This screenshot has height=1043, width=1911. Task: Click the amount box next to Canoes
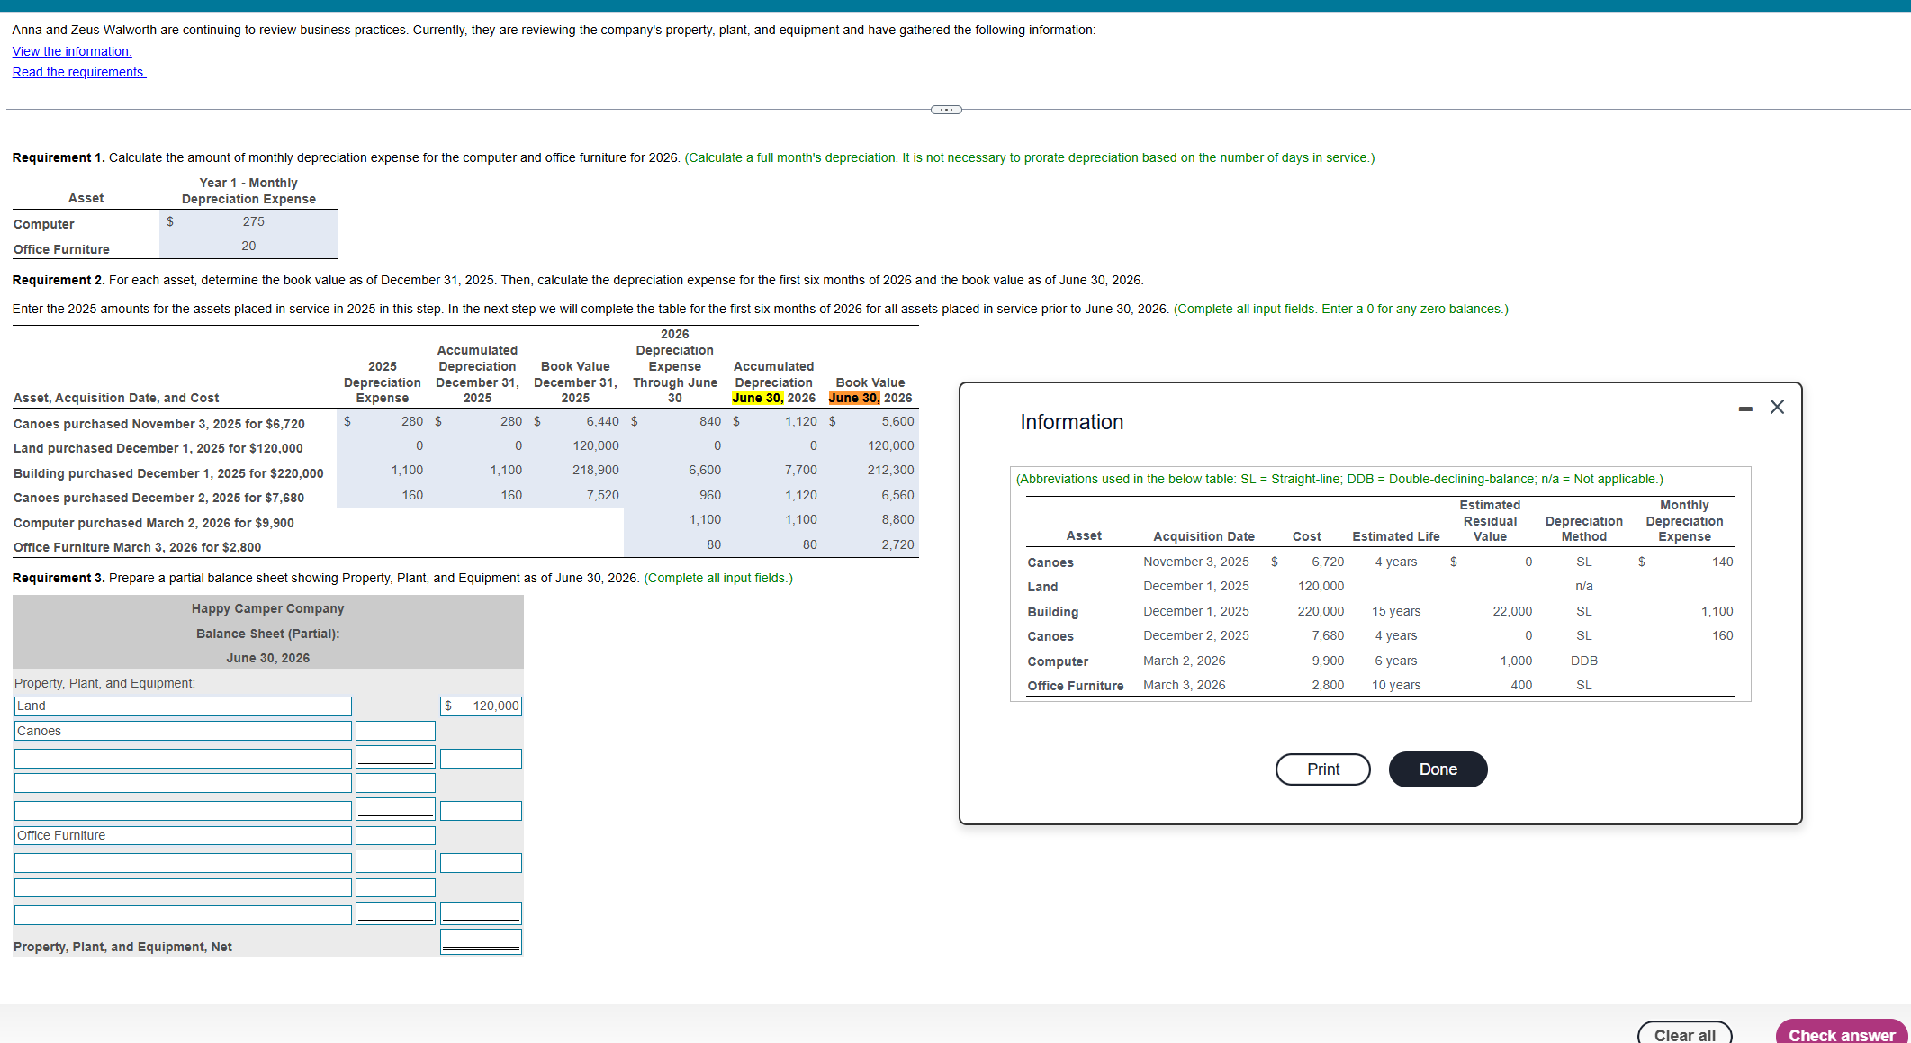tap(395, 732)
